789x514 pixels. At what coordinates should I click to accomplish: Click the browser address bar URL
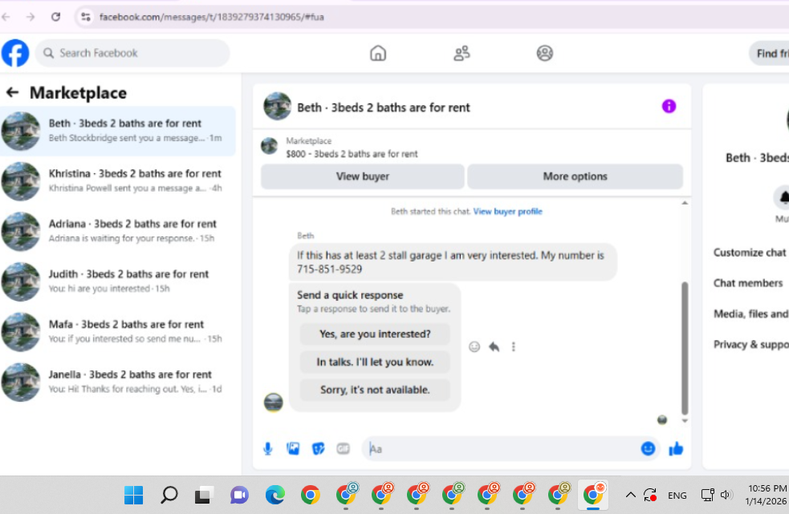coord(211,17)
